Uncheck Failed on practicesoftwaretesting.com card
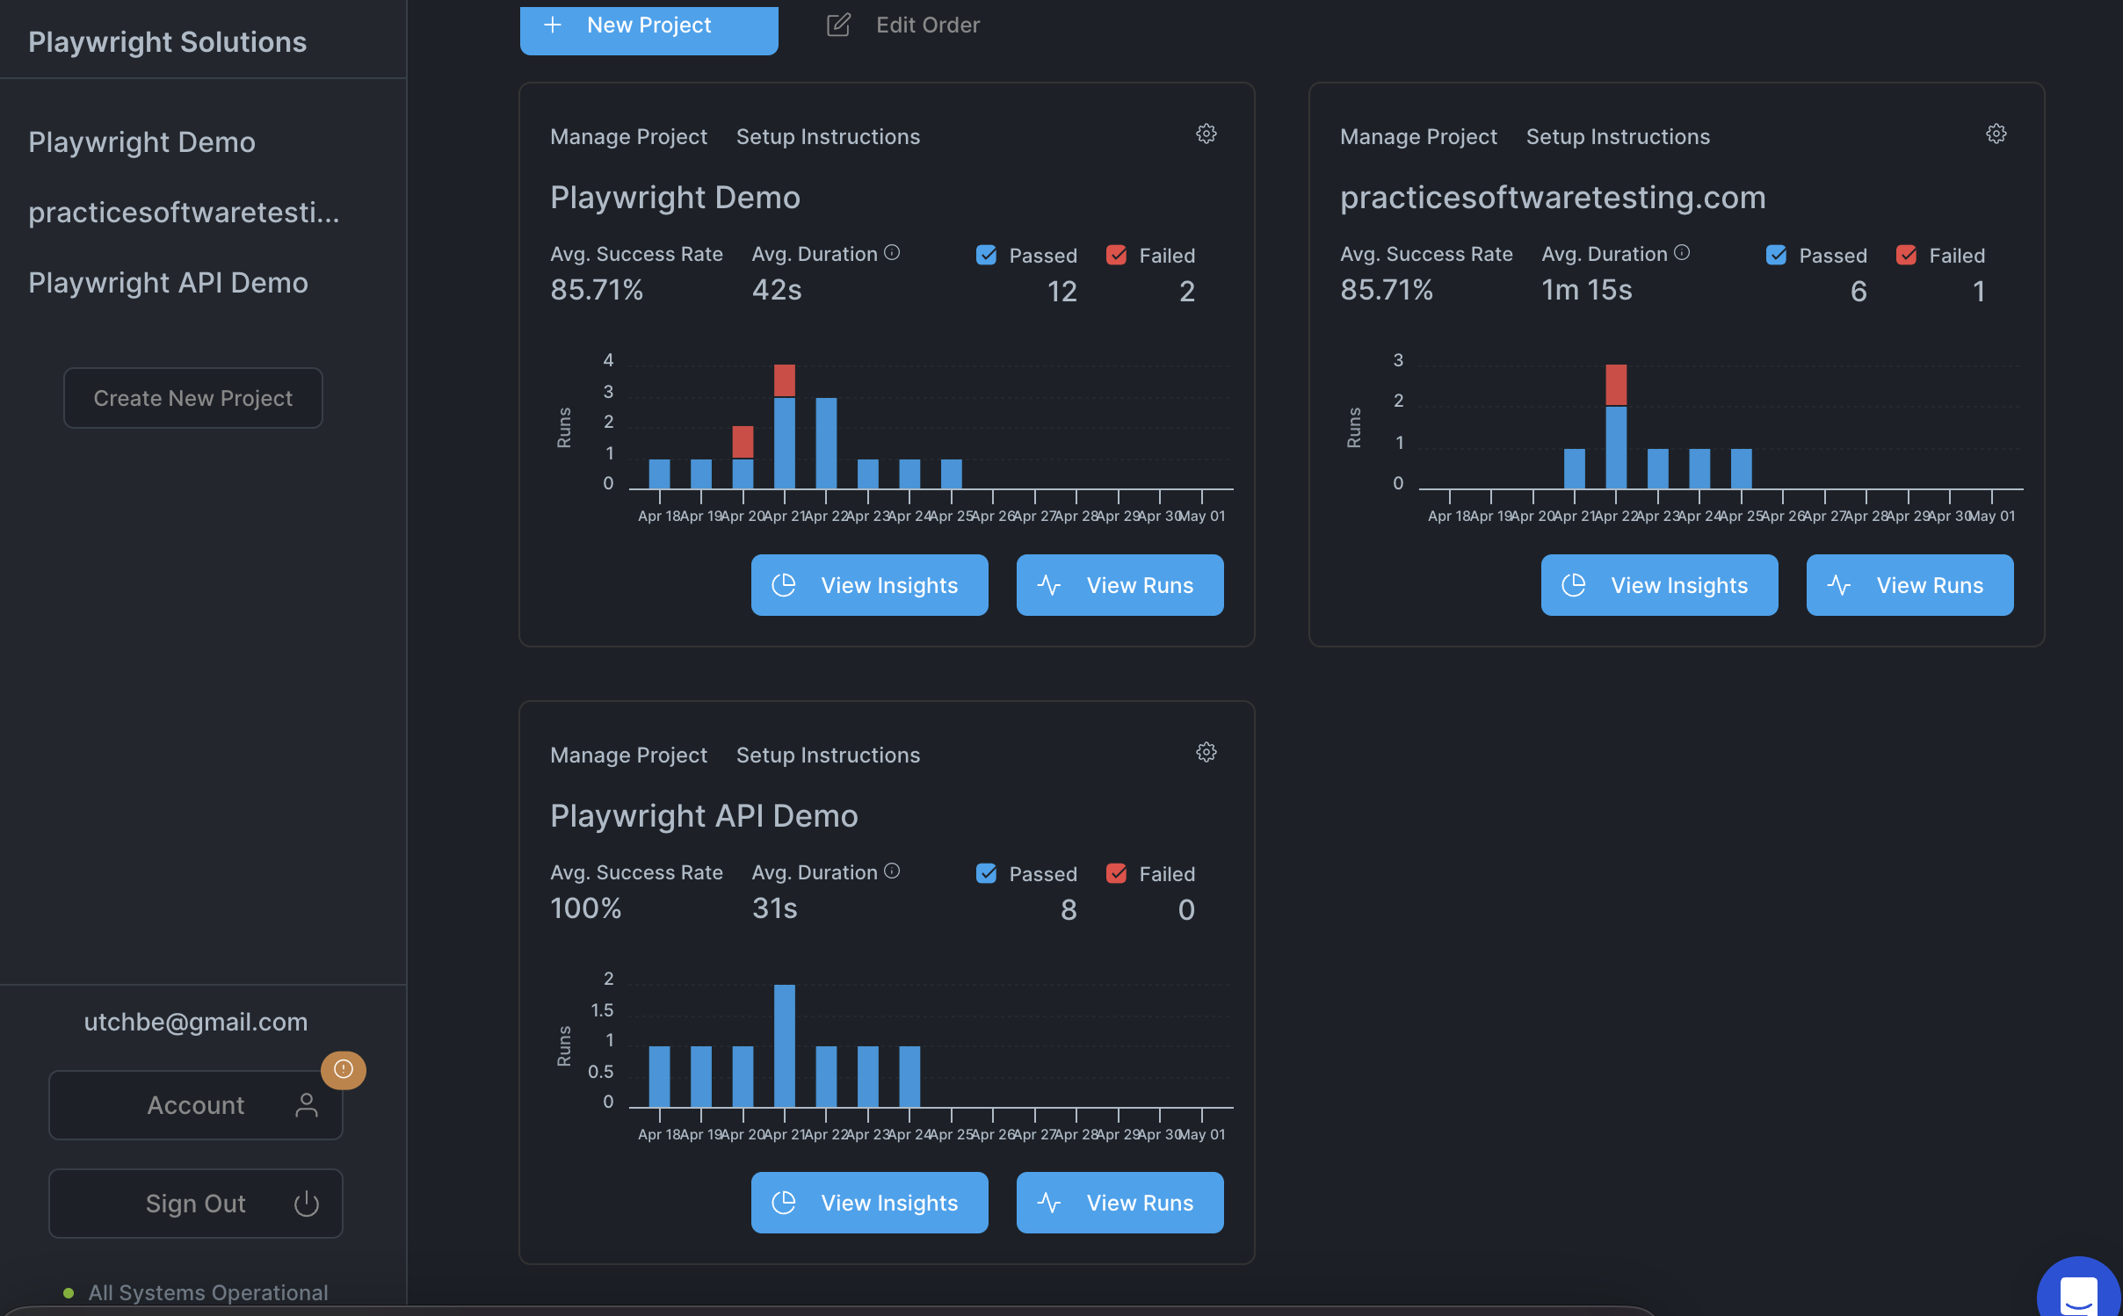This screenshot has width=2123, height=1316. point(1907,255)
